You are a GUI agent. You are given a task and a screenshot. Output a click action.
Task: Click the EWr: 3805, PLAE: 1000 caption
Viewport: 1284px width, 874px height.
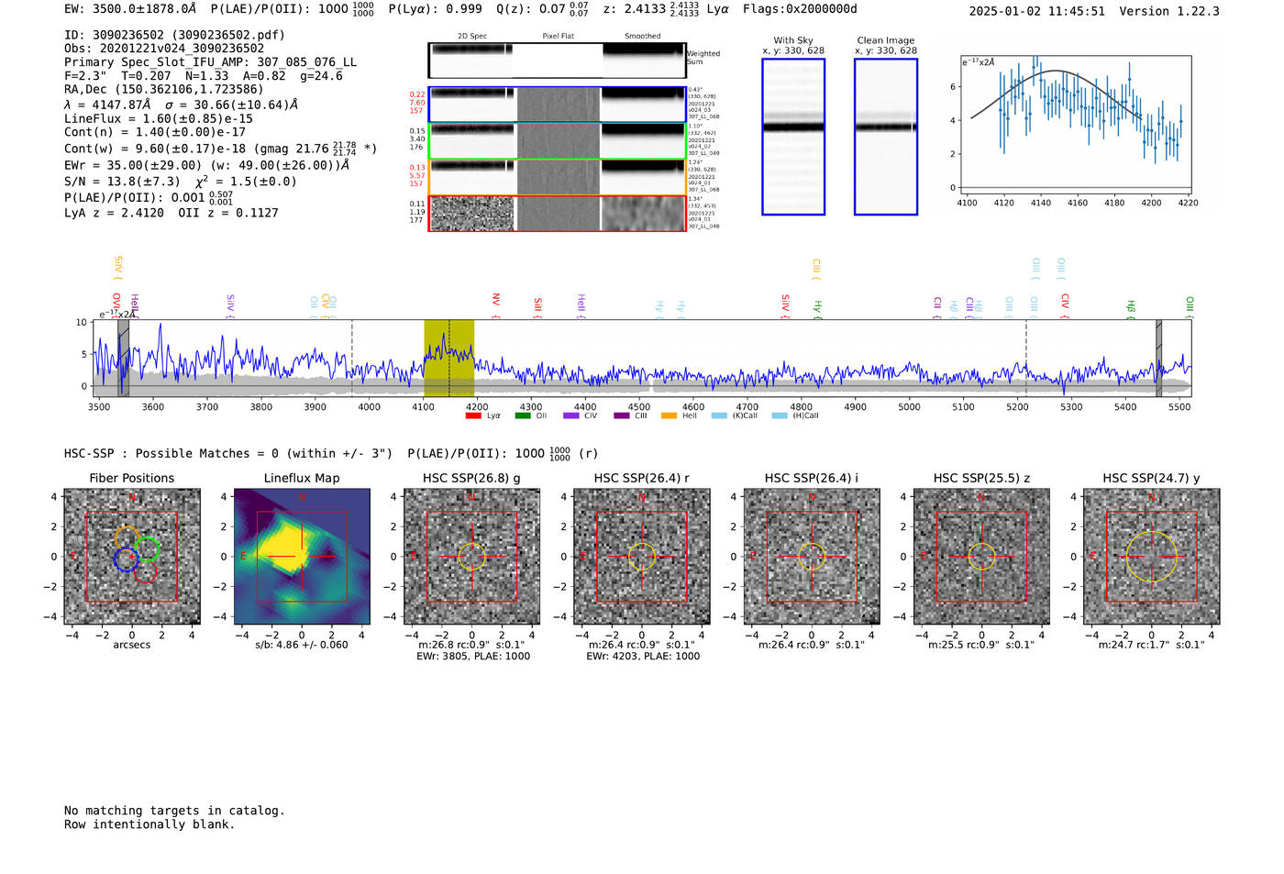(473, 656)
